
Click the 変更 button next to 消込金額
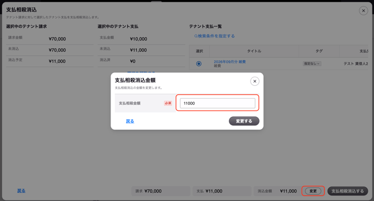coord(313,191)
